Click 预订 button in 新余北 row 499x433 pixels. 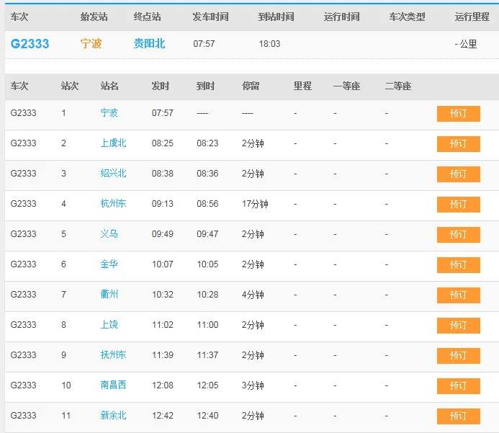458,416
